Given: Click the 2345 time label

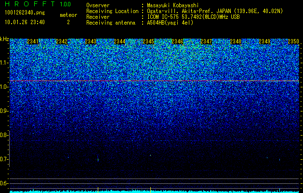Looking at the screenshot, I should [148, 41].
